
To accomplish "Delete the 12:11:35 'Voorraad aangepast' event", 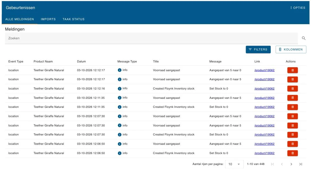I will point(292,98).
